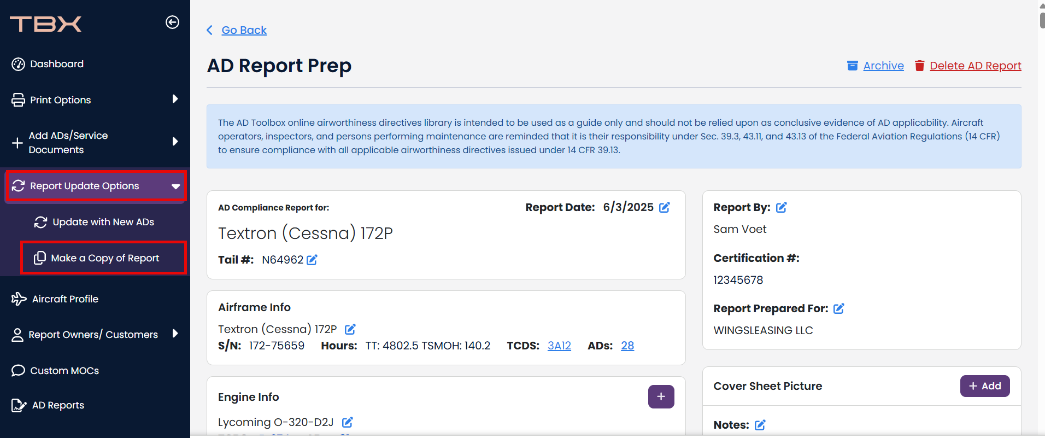Expand Add ADs/Service Documents submenu
1045x438 pixels.
(175, 142)
